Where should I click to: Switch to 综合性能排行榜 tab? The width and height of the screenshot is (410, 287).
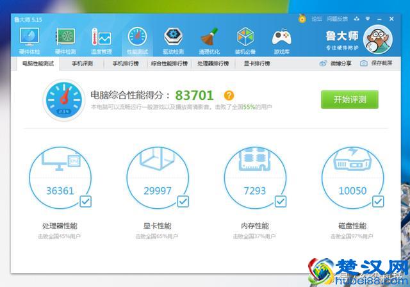click(x=169, y=63)
